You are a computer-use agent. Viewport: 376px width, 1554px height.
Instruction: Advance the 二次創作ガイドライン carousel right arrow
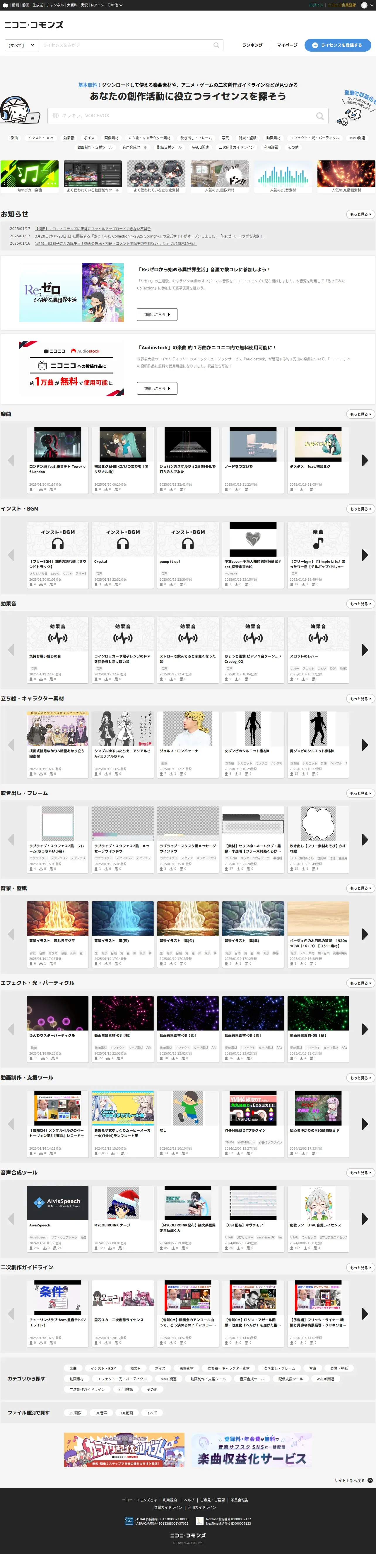pyautogui.click(x=365, y=1313)
